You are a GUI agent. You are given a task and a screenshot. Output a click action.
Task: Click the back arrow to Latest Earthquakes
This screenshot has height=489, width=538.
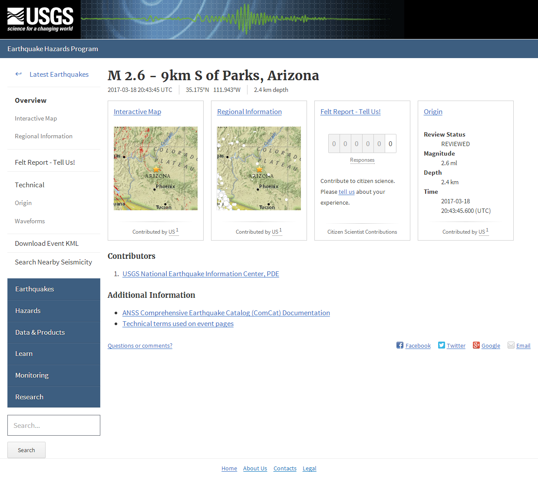[x=18, y=74]
